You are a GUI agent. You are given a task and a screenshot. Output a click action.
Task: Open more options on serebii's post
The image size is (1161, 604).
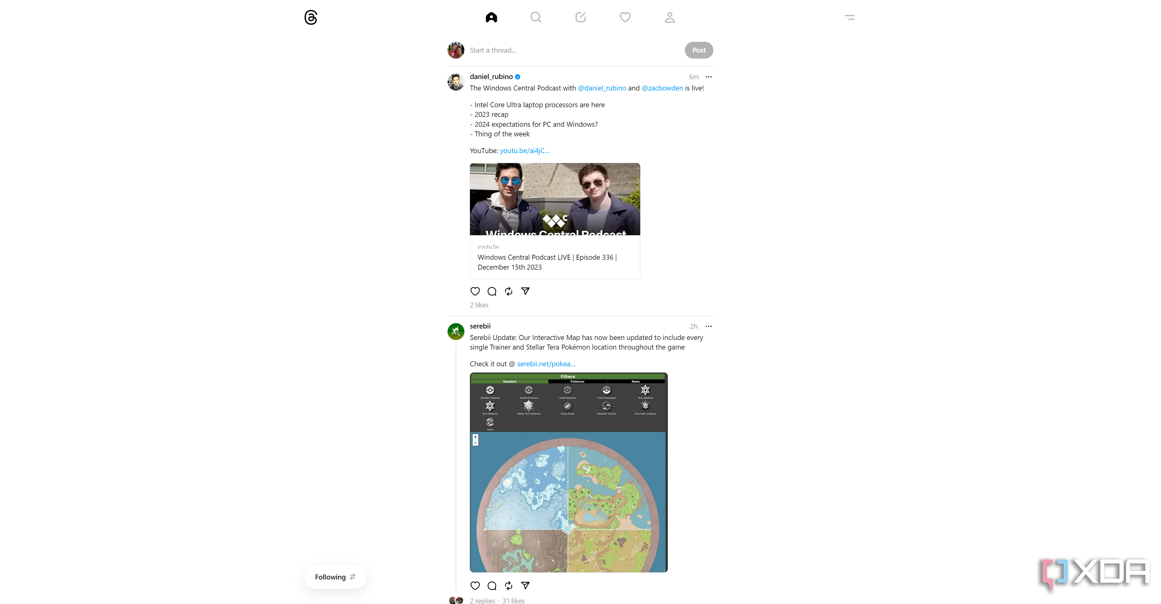click(708, 326)
